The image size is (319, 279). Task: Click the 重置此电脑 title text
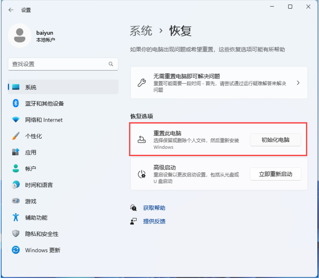pos(167,133)
